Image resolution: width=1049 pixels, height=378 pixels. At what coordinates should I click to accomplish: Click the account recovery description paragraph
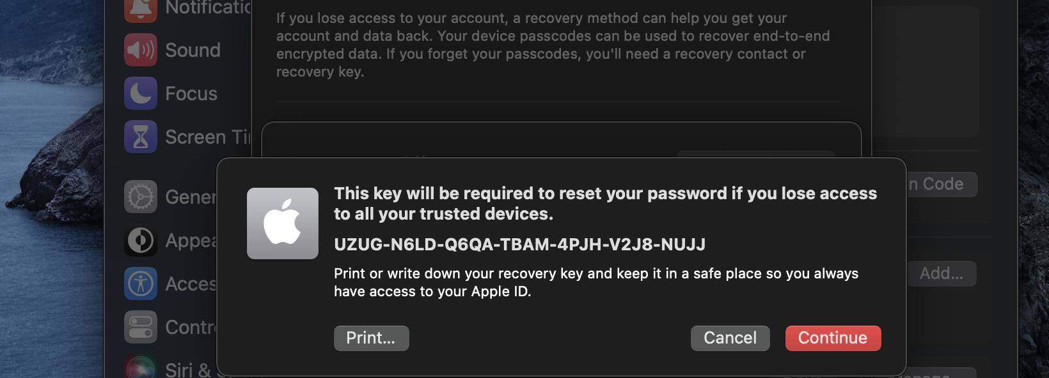pyautogui.click(x=553, y=45)
